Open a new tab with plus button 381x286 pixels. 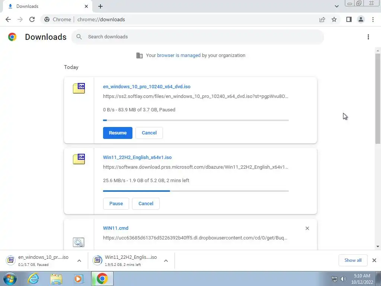click(x=100, y=6)
